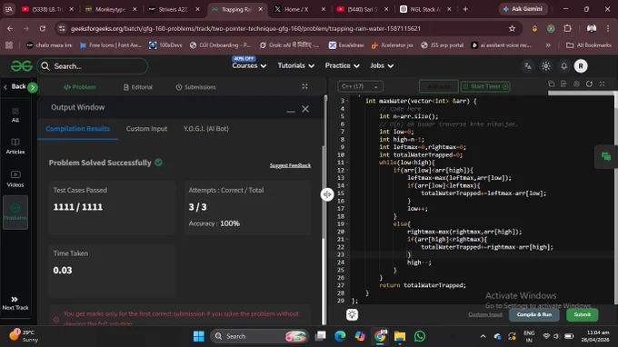Click the editor horizontal scrollbar

point(582,94)
